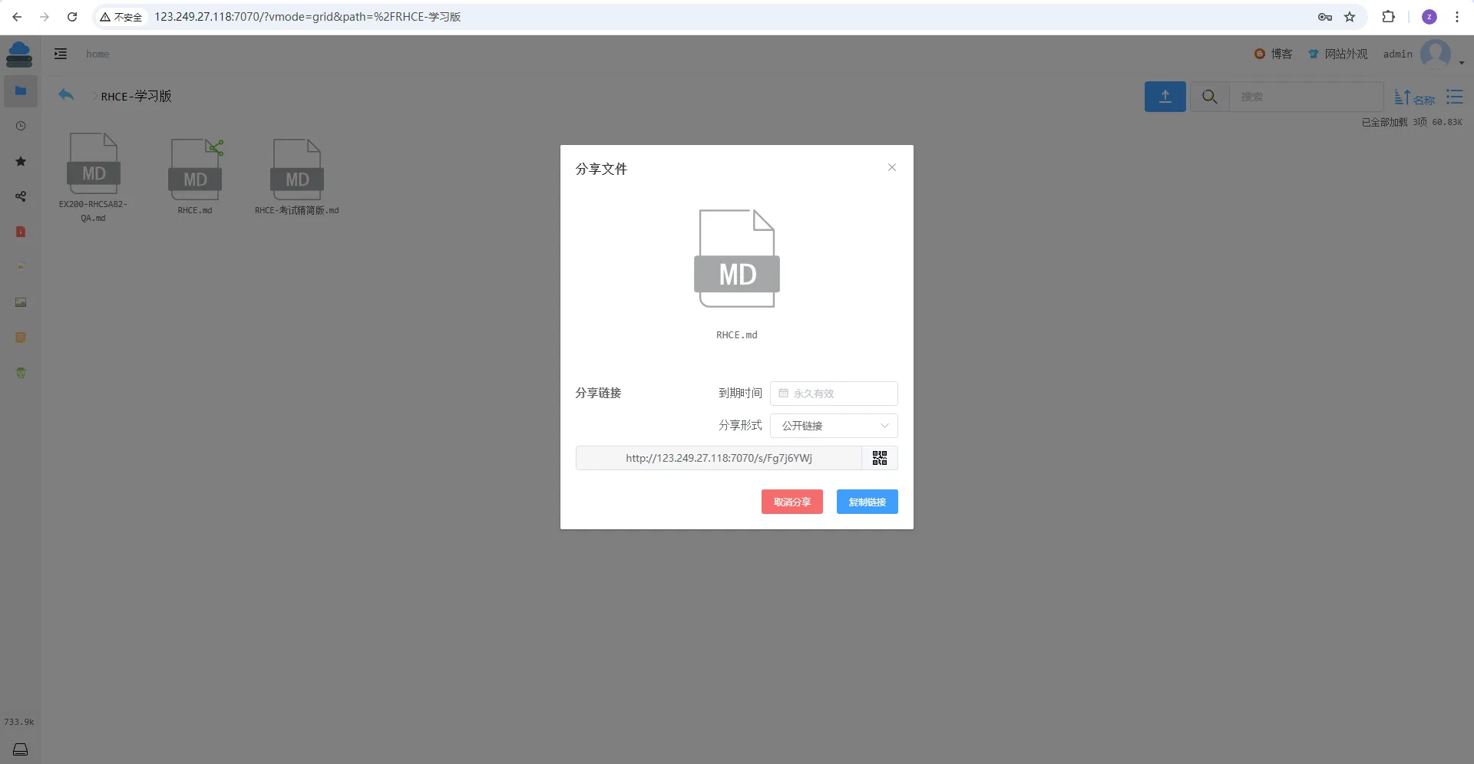Open shared files via the sidebar share icon

point(21,196)
